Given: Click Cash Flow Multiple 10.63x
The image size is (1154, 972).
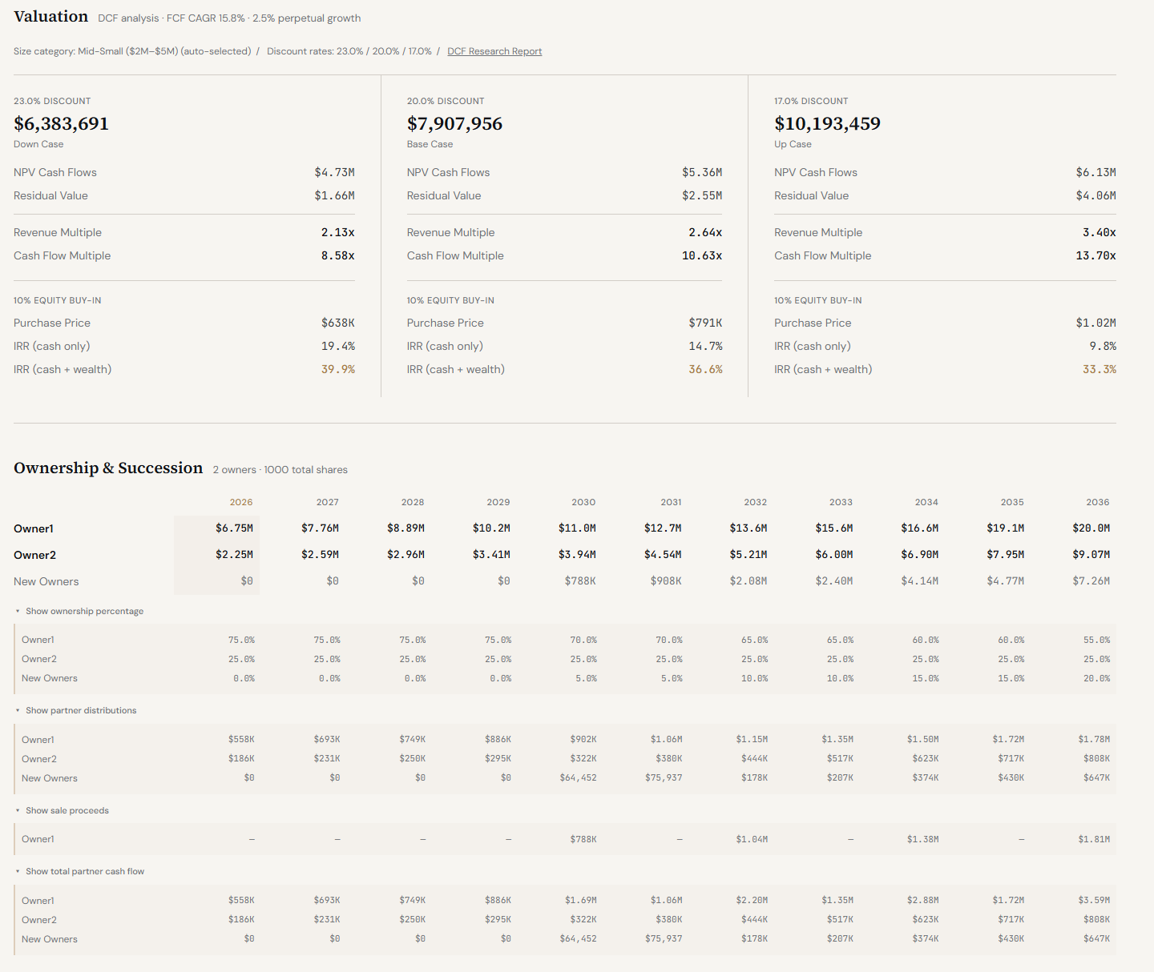Looking at the screenshot, I should click(x=702, y=255).
